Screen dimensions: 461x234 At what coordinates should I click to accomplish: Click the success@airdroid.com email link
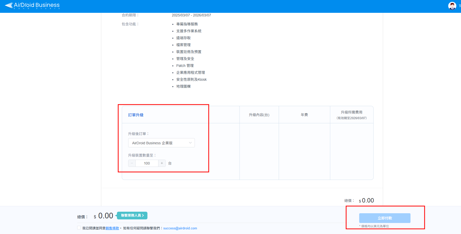[180, 228]
